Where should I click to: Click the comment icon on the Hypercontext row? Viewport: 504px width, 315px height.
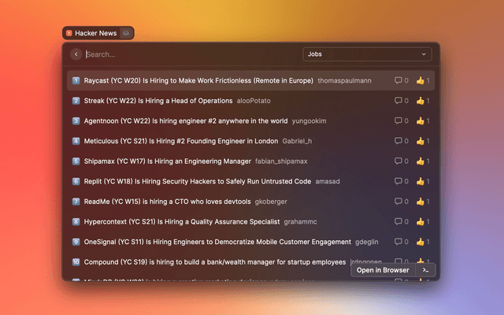coord(398,221)
